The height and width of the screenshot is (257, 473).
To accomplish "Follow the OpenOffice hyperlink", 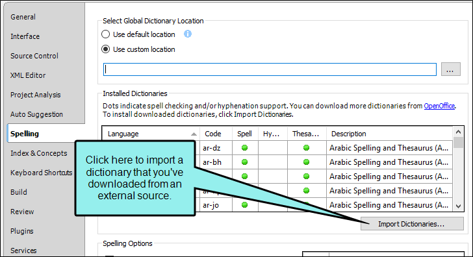I will [x=439, y=106].
